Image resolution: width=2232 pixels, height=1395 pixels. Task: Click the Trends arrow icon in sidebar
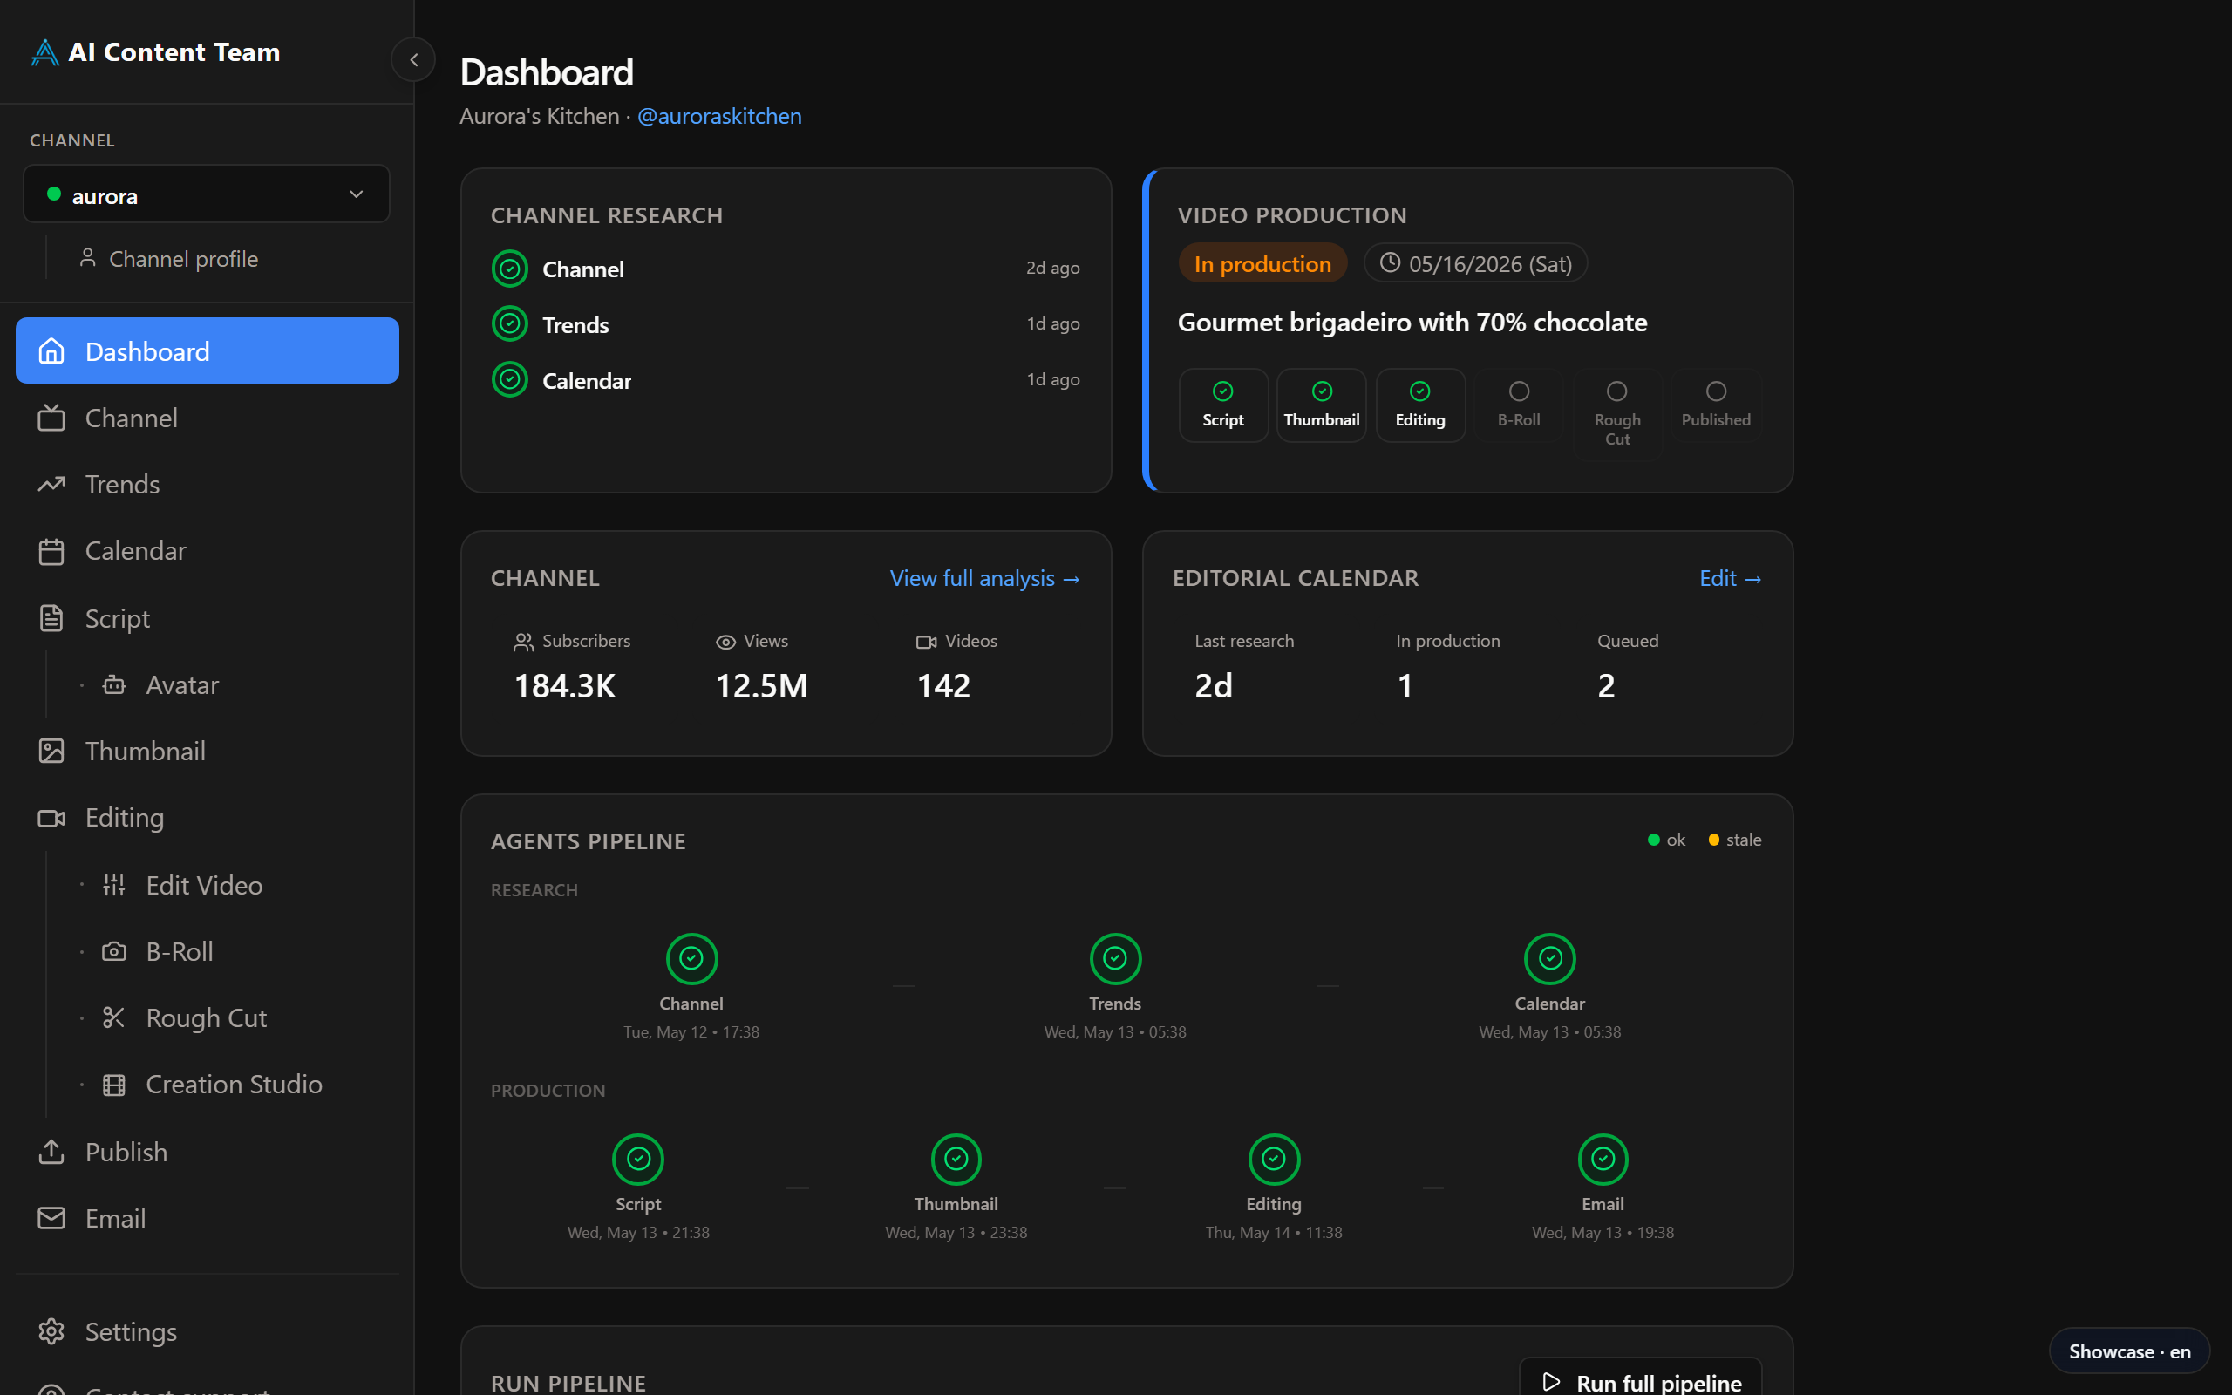point(51,485)
